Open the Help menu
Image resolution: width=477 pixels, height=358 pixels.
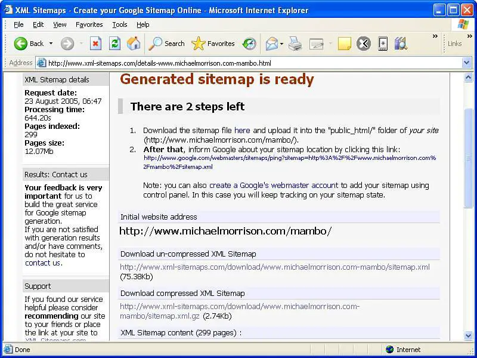click(x=143, y=24)
